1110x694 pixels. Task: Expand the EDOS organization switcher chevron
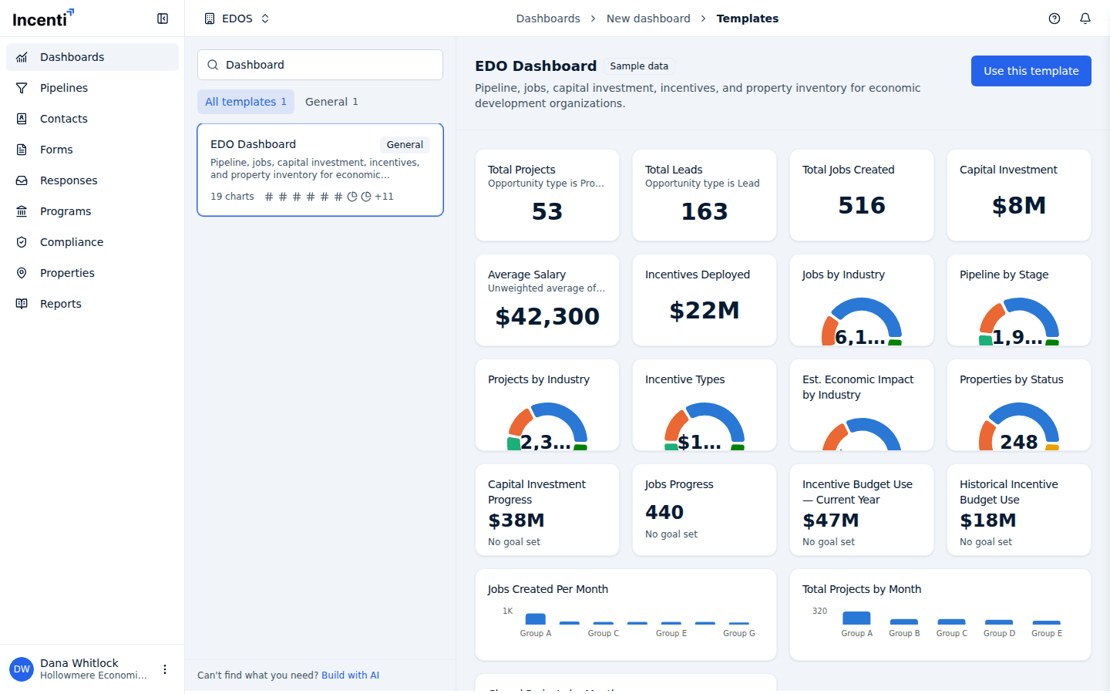(x=265, y=19)
